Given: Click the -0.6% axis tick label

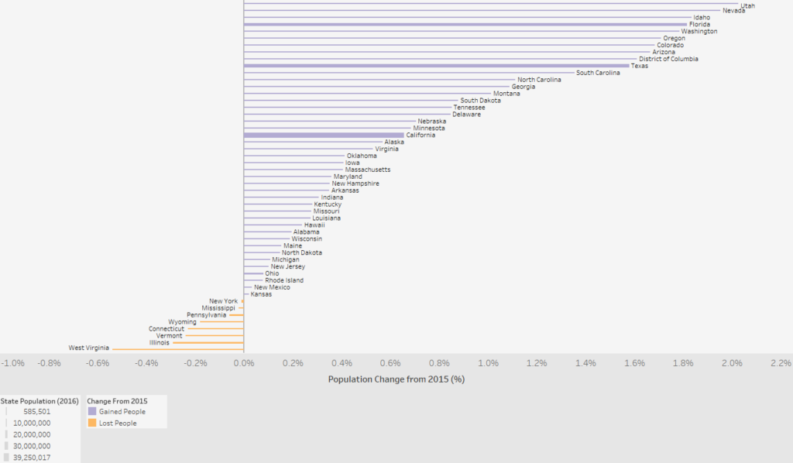Looking at the screenshot, I should pyautogui.click(x=98, y=363).
